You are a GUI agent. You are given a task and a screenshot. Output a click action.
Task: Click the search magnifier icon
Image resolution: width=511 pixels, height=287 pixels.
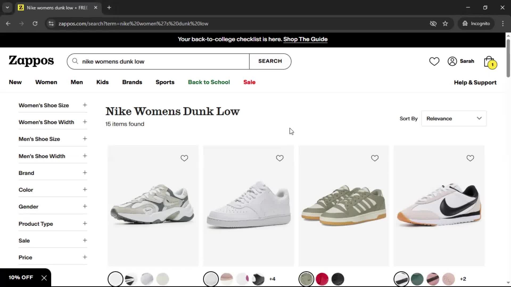(75, 61)
